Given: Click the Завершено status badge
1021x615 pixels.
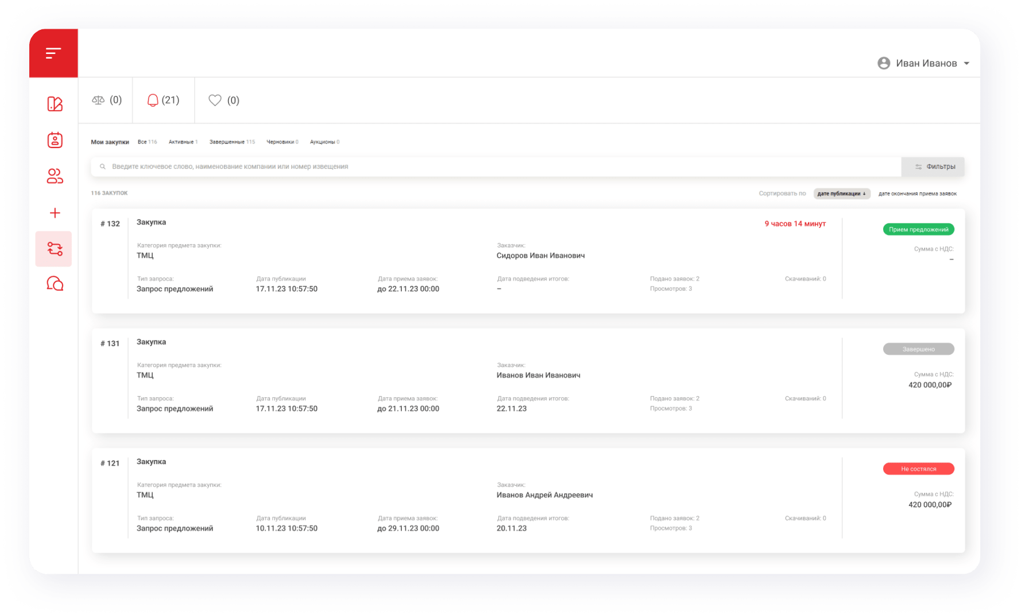Looking at the screenshot, I should pos(918,349).
